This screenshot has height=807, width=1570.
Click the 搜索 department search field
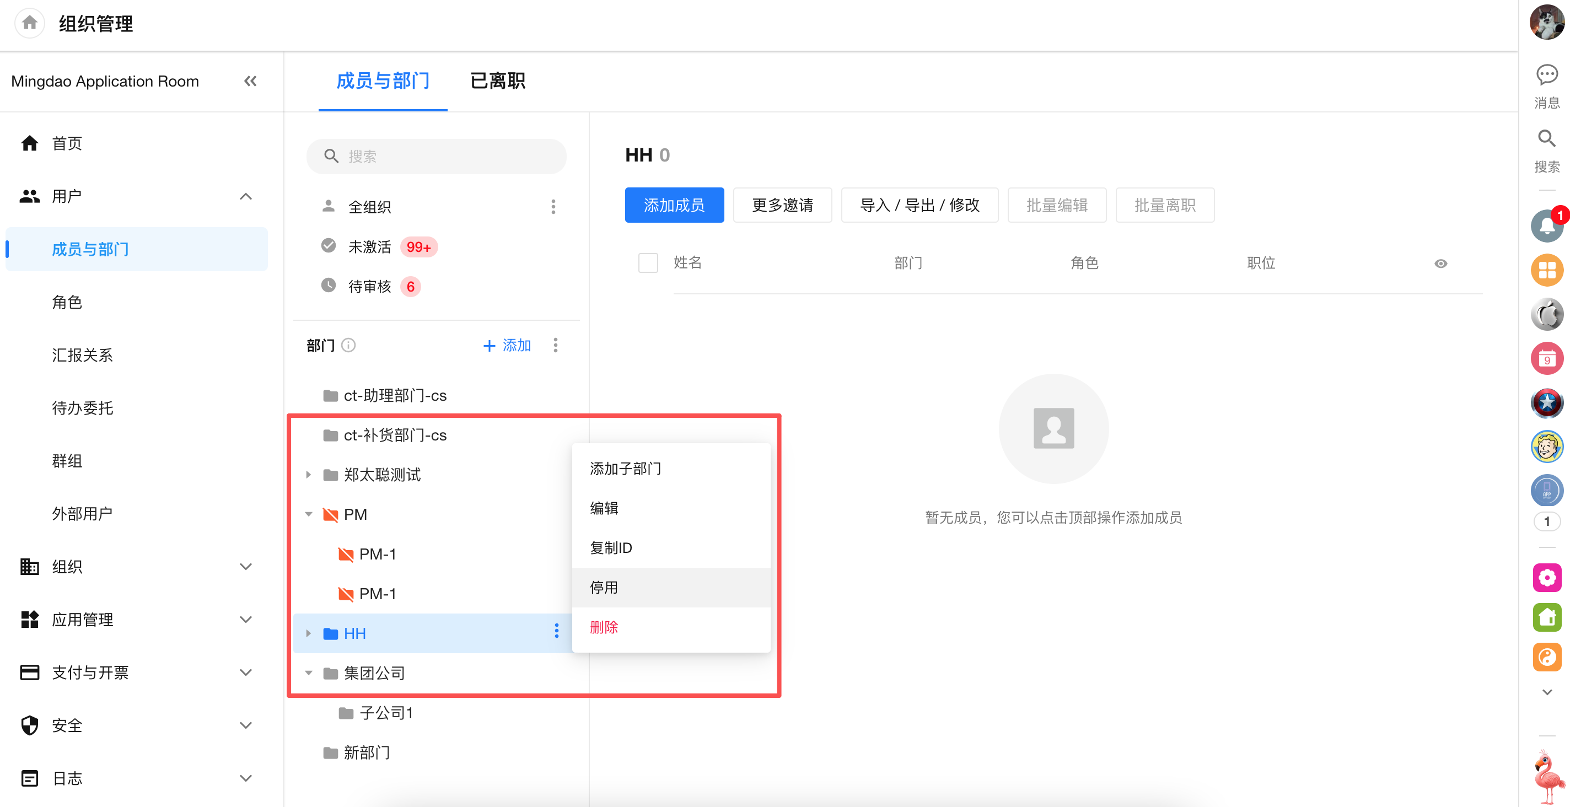pyautogui.click(x=437, y=157)
